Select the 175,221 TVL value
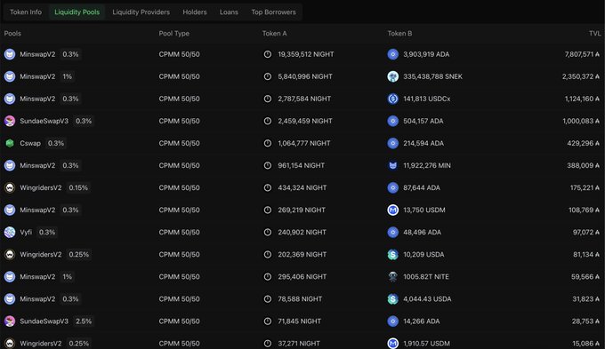 click(585, 188)
